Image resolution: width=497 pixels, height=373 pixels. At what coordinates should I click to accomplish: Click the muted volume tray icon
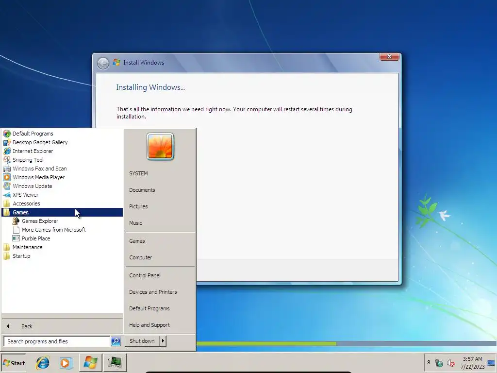[x=450, y=362]
